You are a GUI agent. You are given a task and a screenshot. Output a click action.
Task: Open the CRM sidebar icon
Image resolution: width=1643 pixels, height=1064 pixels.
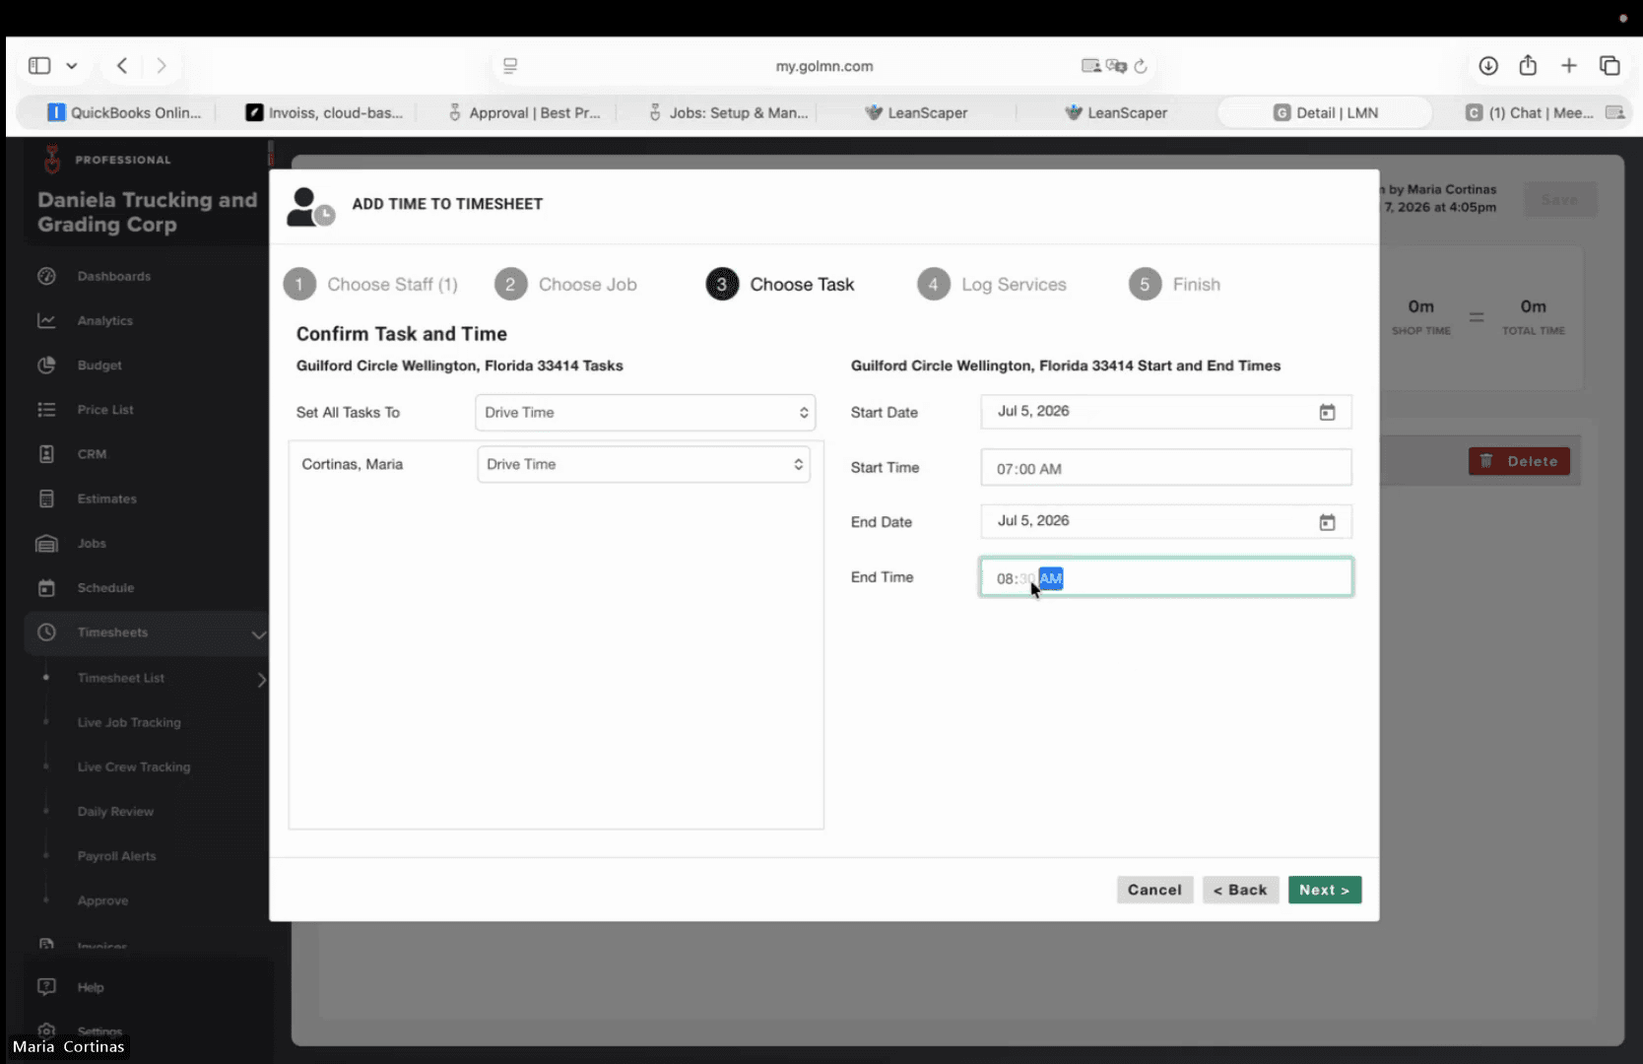pyautogui.click(x=46, y=454)
